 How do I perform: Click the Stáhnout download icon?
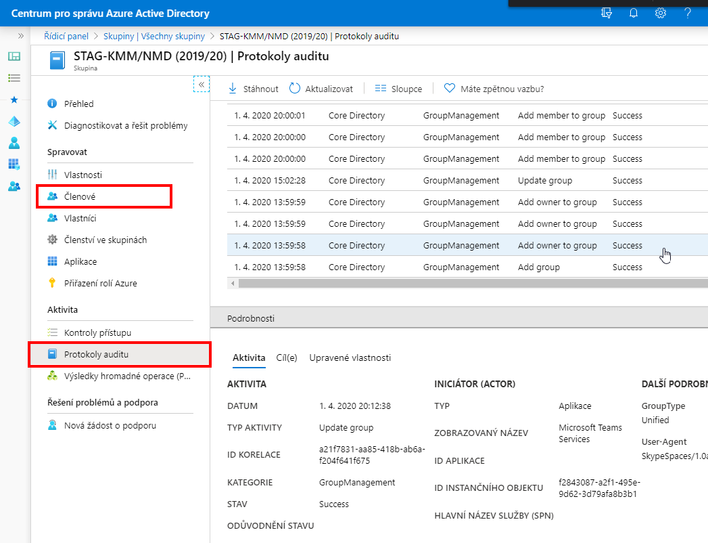pyautogui.click(x=233, y=88)
